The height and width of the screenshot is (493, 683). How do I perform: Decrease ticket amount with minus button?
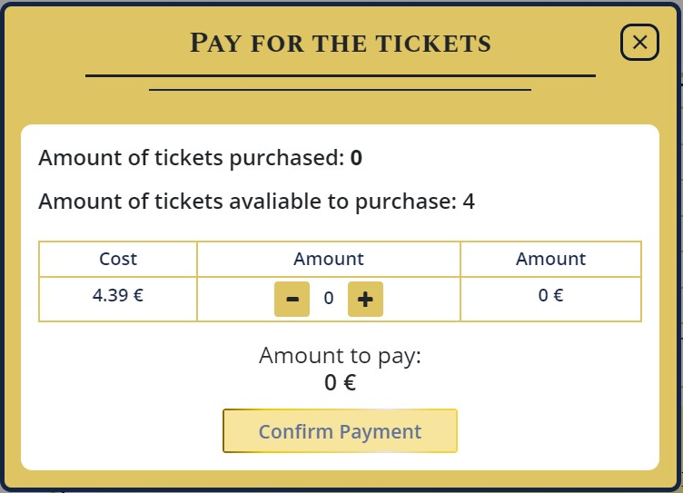pyautogui.click(x=292, y=299)
